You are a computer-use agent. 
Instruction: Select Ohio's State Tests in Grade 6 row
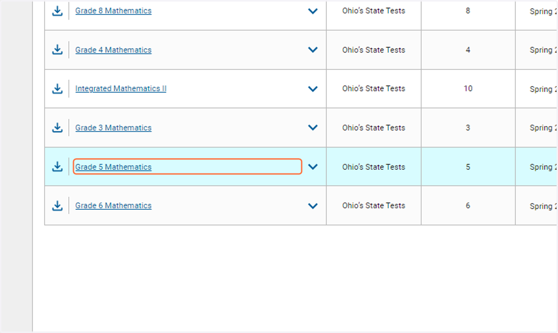[x=374, y=205]
